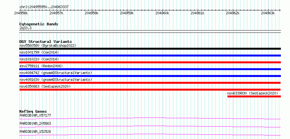290x139 pixels.
Task: Click the 204958k ruler tick label
Action: click(x=92, y=13)
